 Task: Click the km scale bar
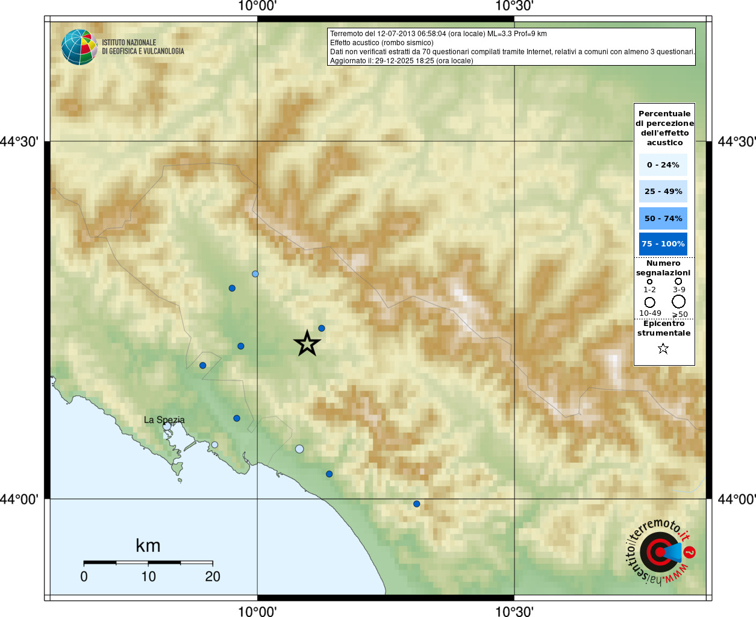tap(148, 563)
